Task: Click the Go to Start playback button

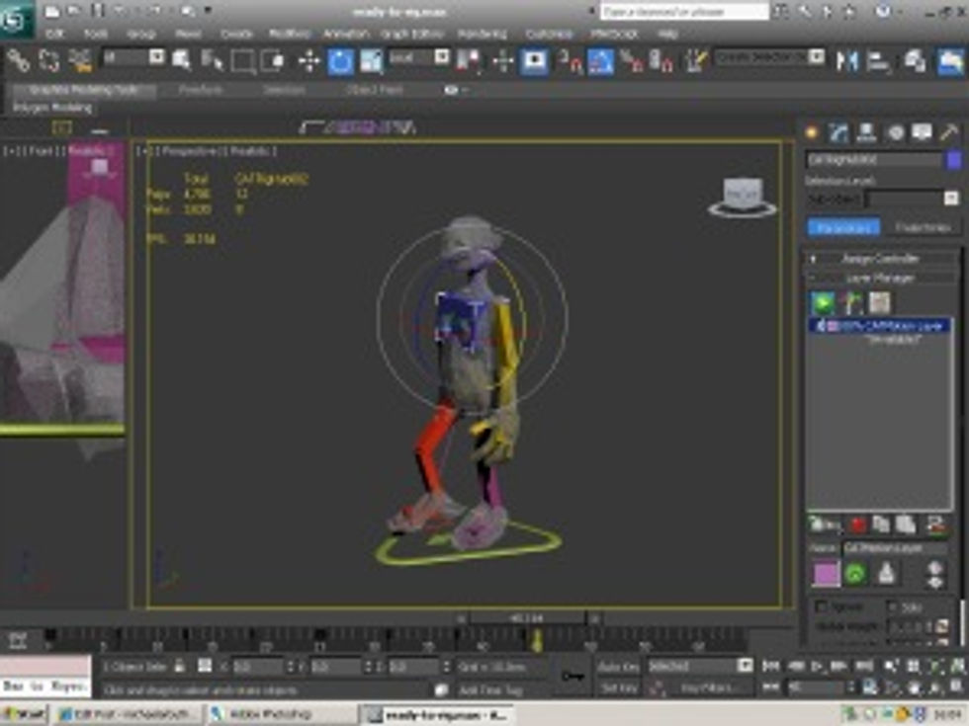Action: (770, 666)
